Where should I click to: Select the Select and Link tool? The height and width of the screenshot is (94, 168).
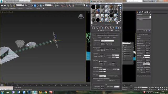[8, 5]
